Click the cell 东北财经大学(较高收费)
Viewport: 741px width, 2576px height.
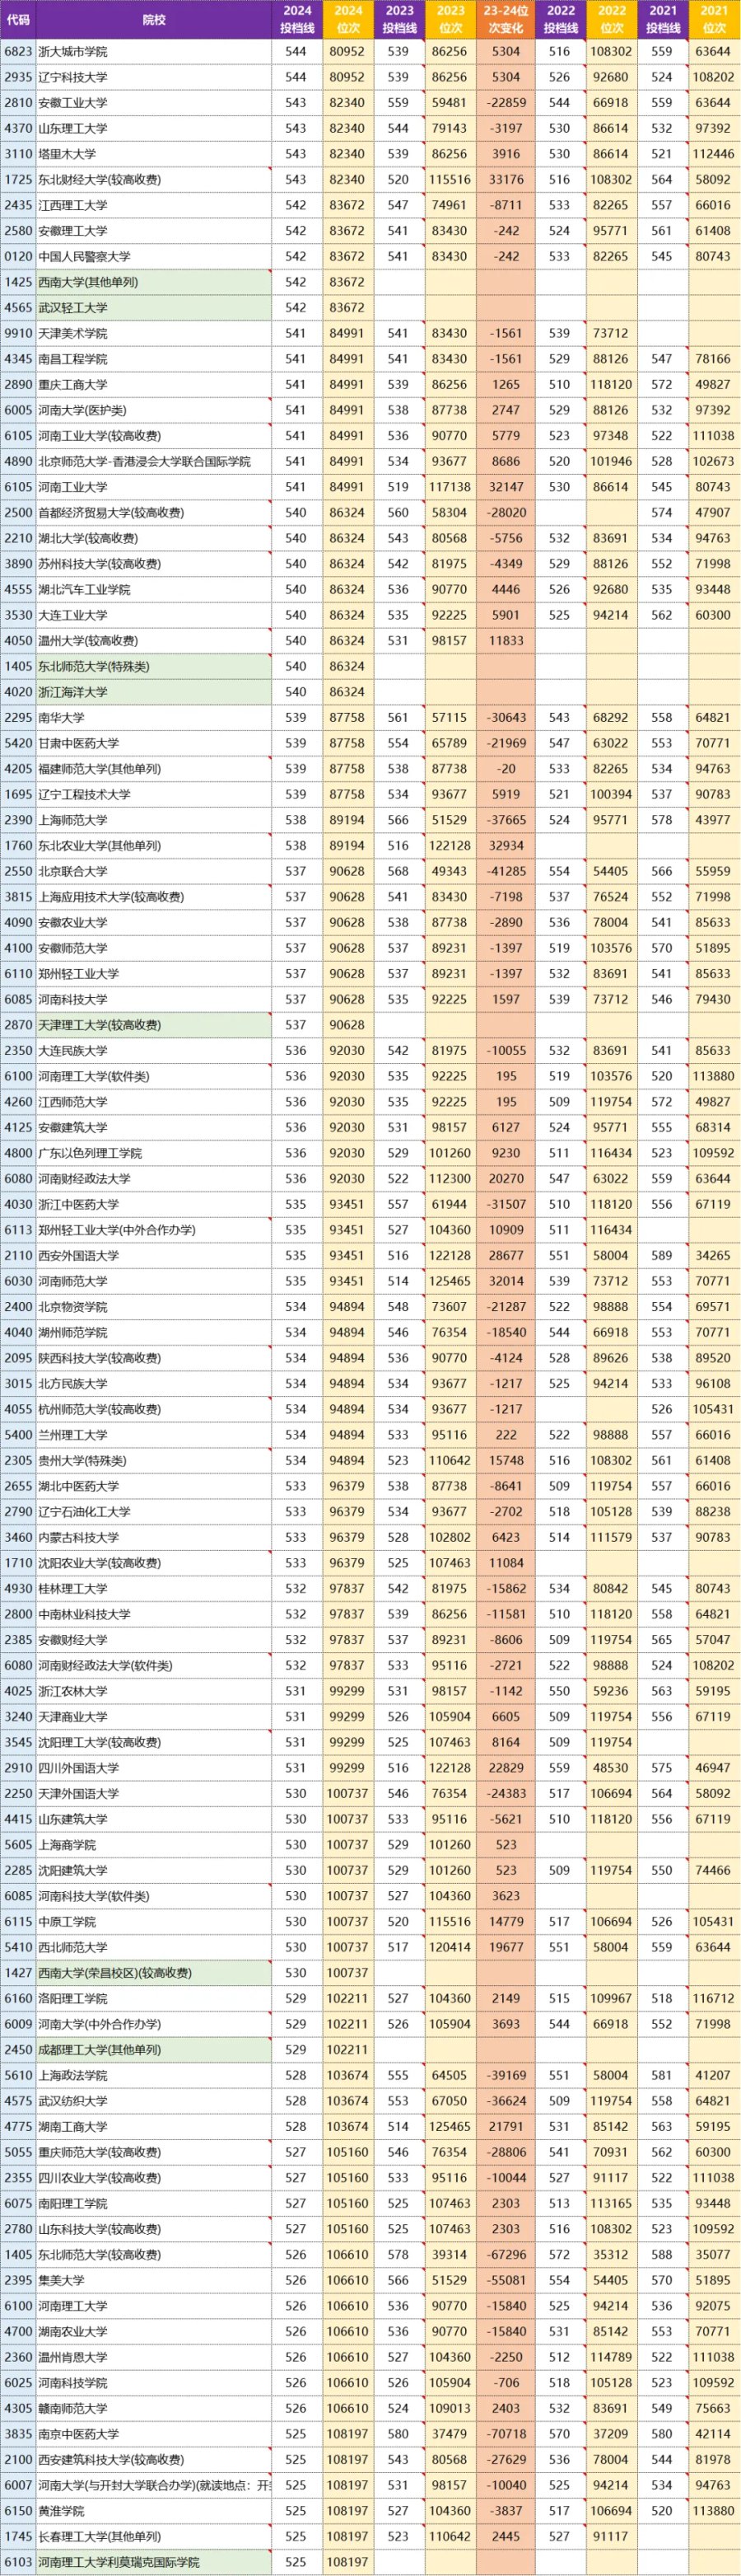154,179
